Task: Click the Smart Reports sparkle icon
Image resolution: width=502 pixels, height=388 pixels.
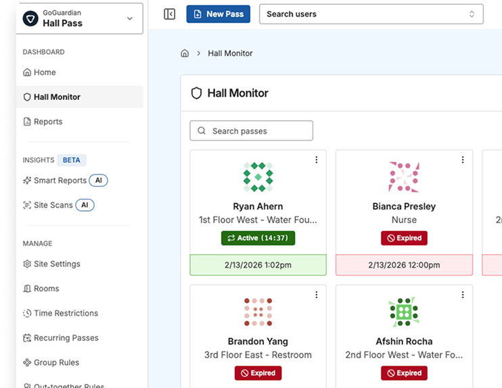Action: click(x=27, y=180)
